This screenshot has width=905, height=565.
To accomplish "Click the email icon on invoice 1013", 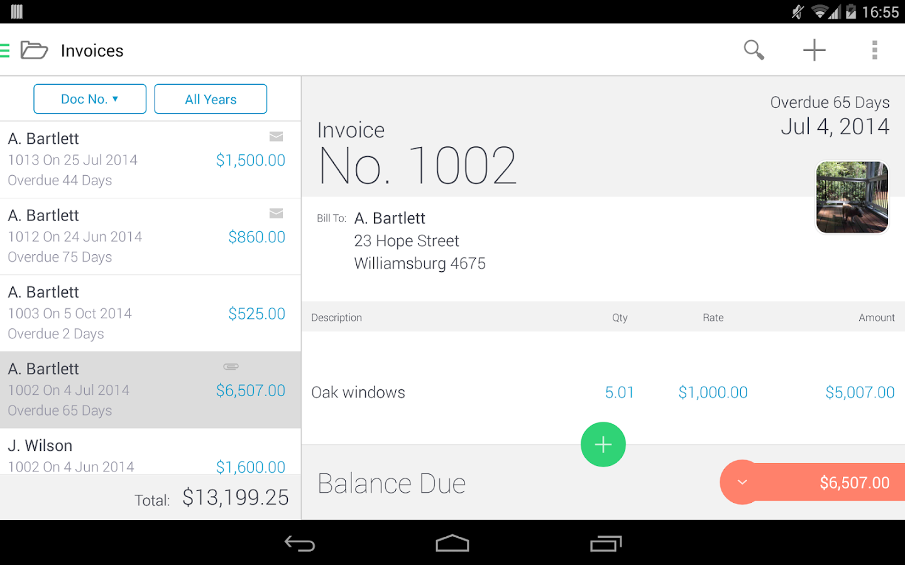I will (x=277, y=136).
